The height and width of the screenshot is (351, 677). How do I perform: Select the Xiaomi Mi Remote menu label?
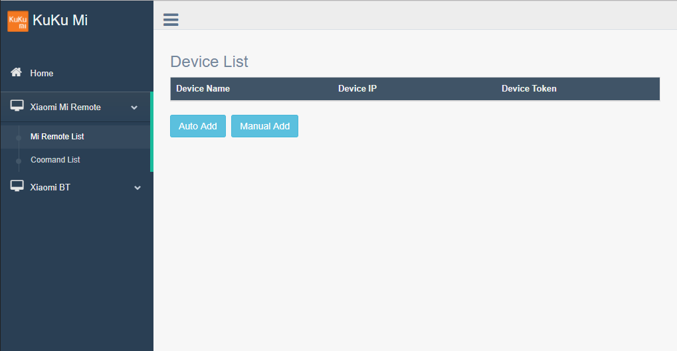pos(65,107)
